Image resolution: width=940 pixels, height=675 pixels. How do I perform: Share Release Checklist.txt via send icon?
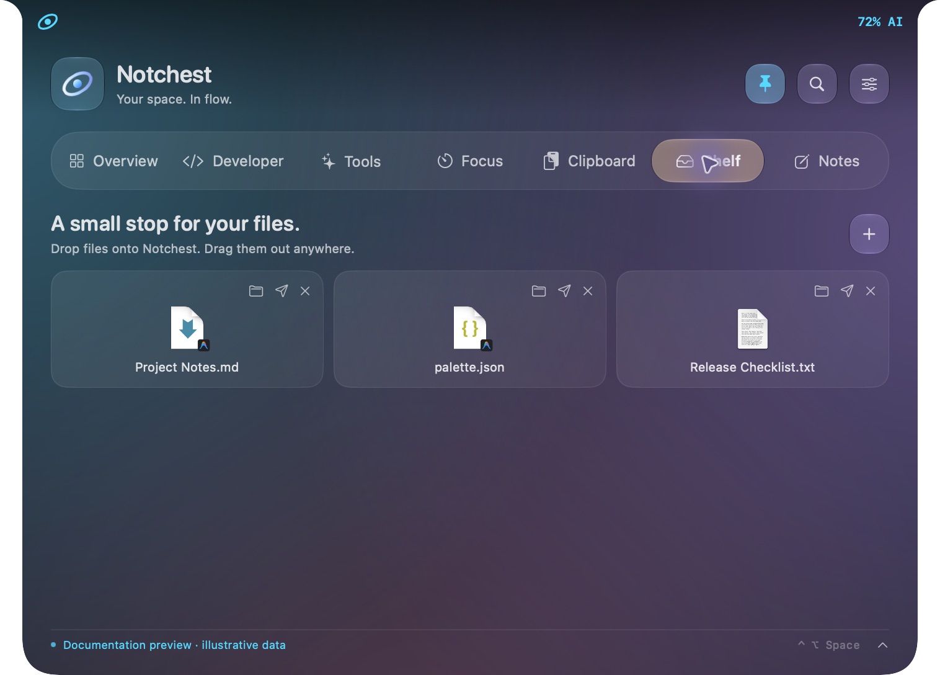(847, 291)
